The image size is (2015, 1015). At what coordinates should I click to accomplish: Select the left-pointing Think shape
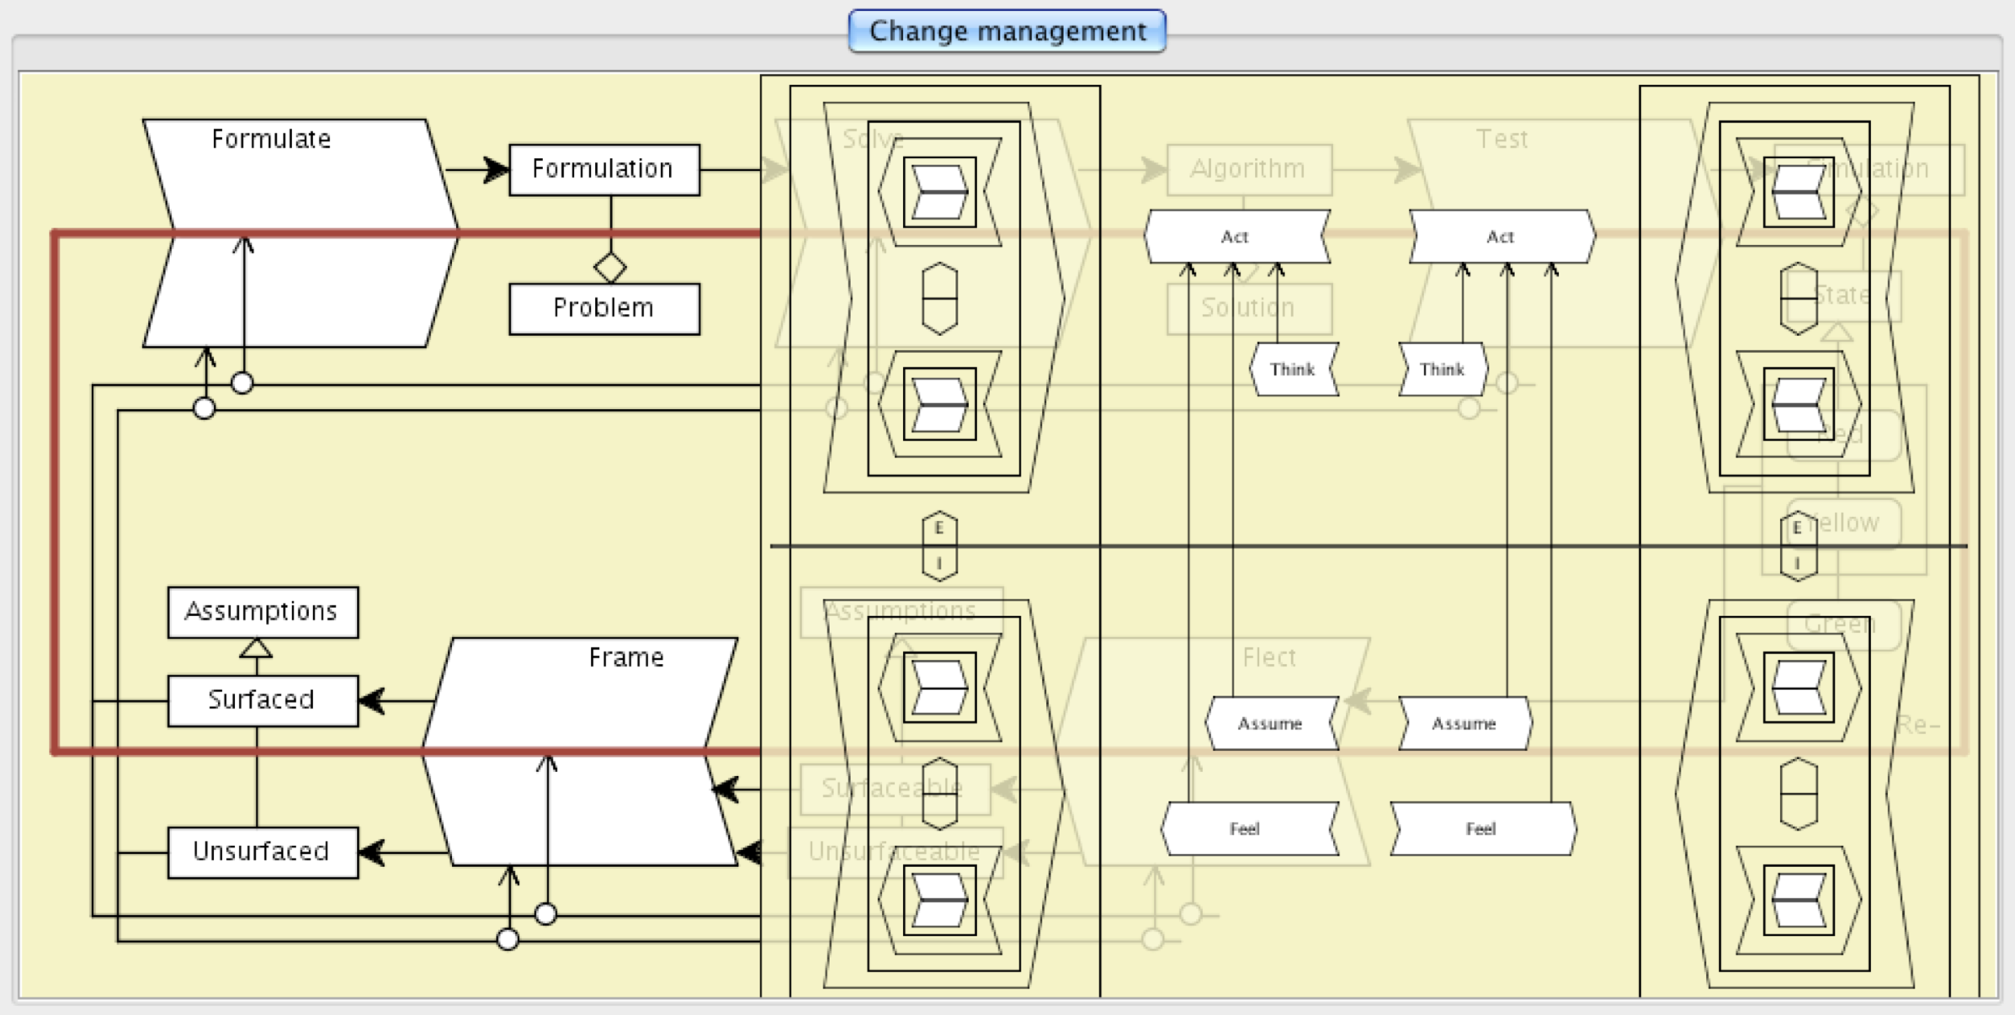[x=1293, y=369]
